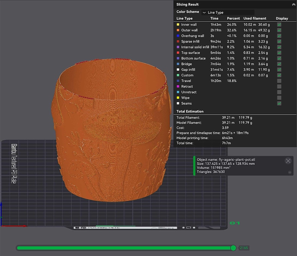Click the Bridge color swatch
The image size is (297, 256).
(178, 64)
